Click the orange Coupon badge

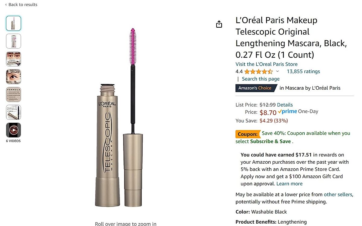coord(248,134)
